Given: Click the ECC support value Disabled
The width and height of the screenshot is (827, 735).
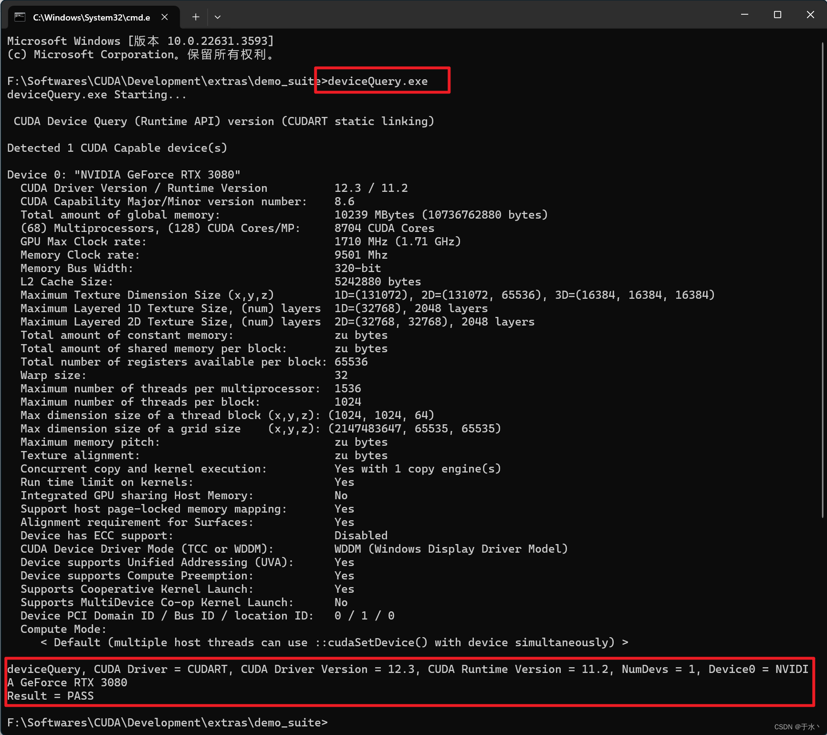Looking at the screenshot, I should [x=361, y=535].
